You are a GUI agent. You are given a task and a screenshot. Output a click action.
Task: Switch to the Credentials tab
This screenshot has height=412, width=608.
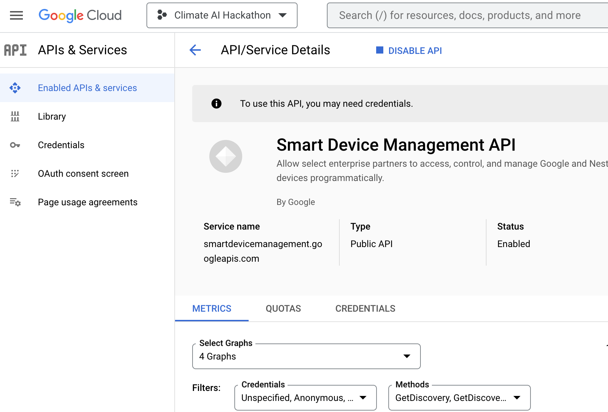(x=365, y=308)
